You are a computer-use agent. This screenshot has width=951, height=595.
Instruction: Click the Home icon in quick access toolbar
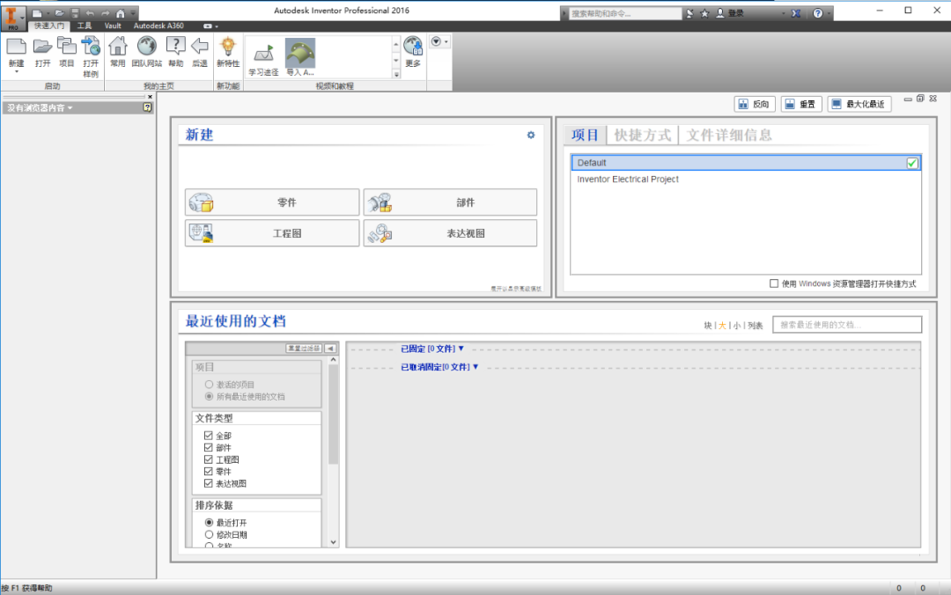click(120, 12)
